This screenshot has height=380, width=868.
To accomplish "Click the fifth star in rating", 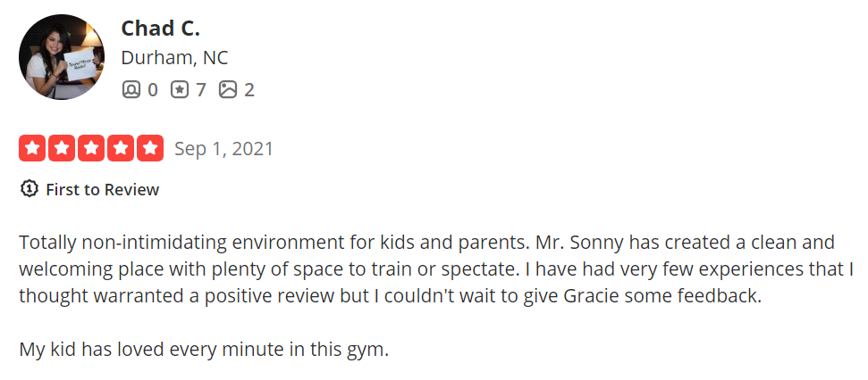I will [149, 148].
